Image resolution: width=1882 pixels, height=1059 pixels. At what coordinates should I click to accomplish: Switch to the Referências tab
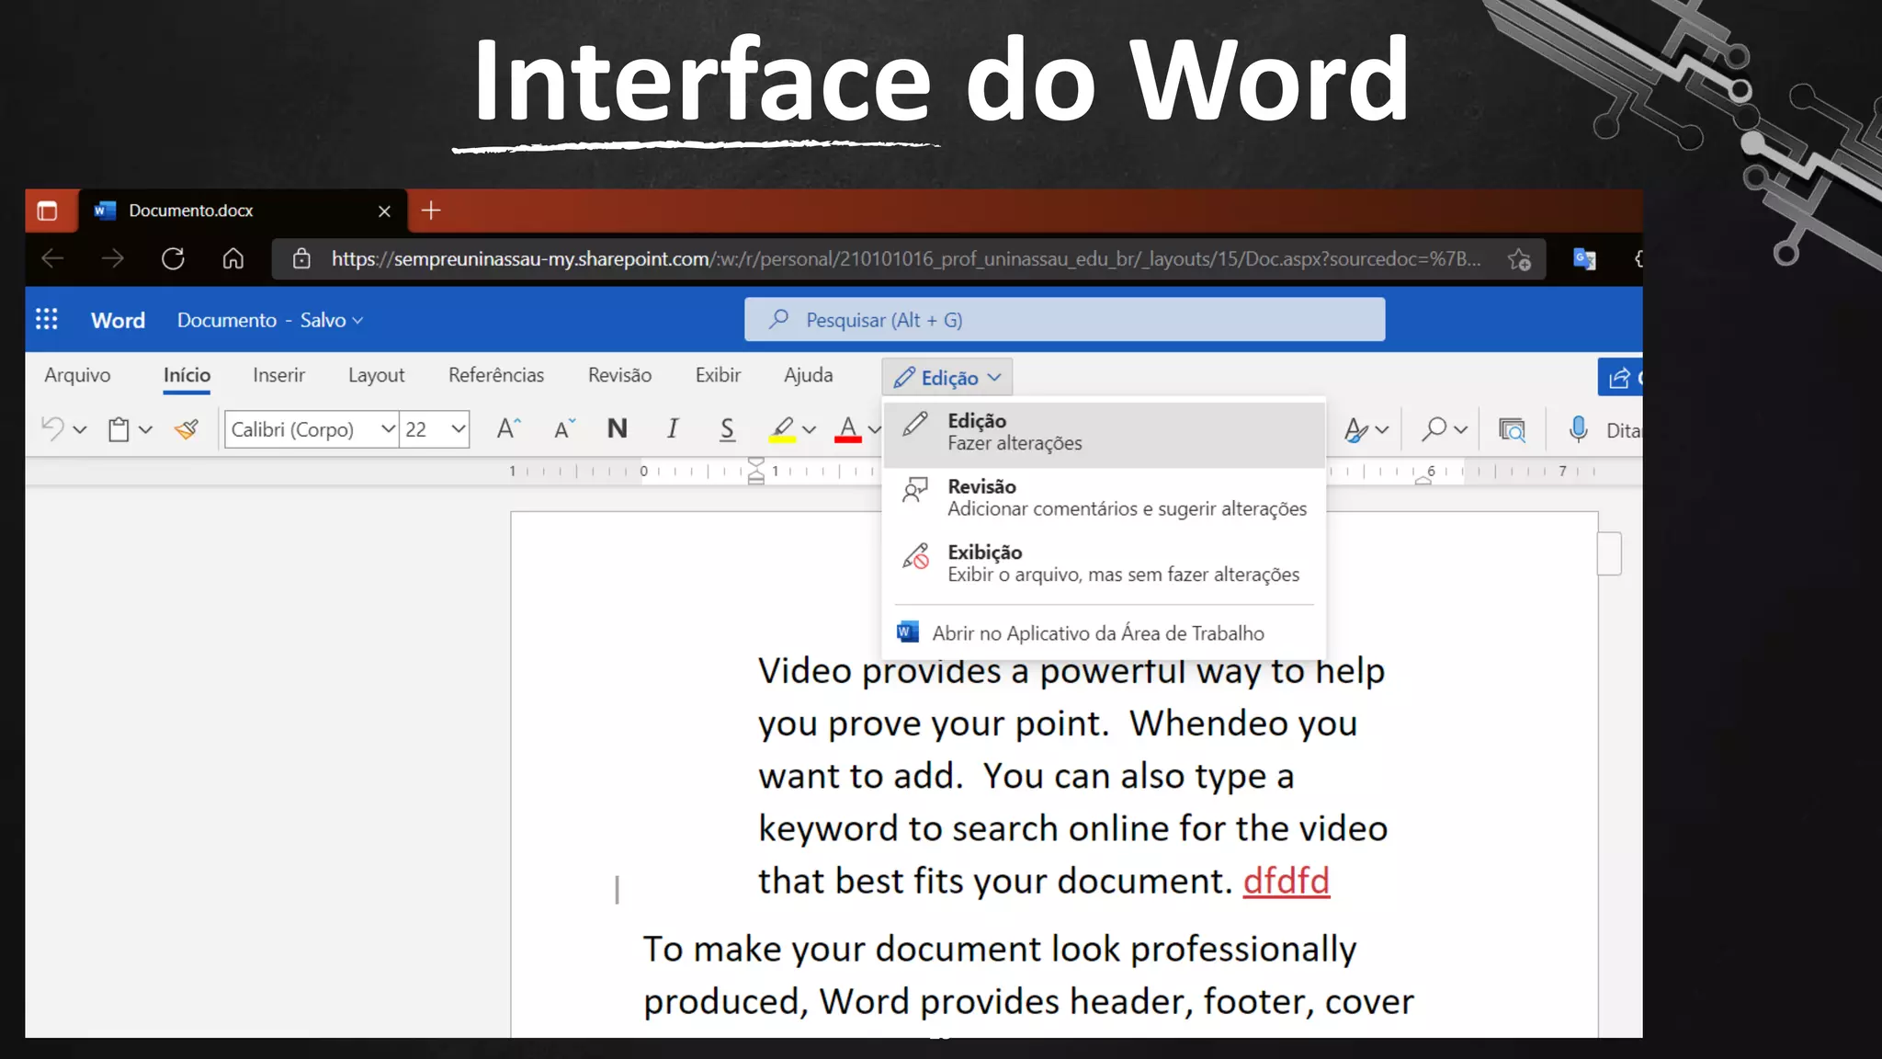tap(496, 375)
